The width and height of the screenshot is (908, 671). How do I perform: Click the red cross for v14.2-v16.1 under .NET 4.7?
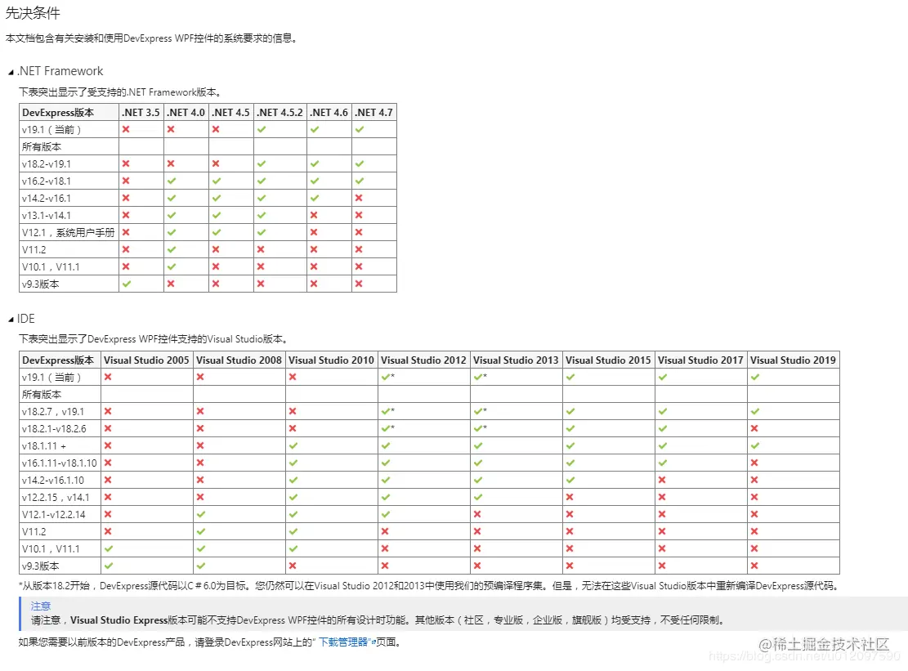pyautogui.click(x=359, y=198)
